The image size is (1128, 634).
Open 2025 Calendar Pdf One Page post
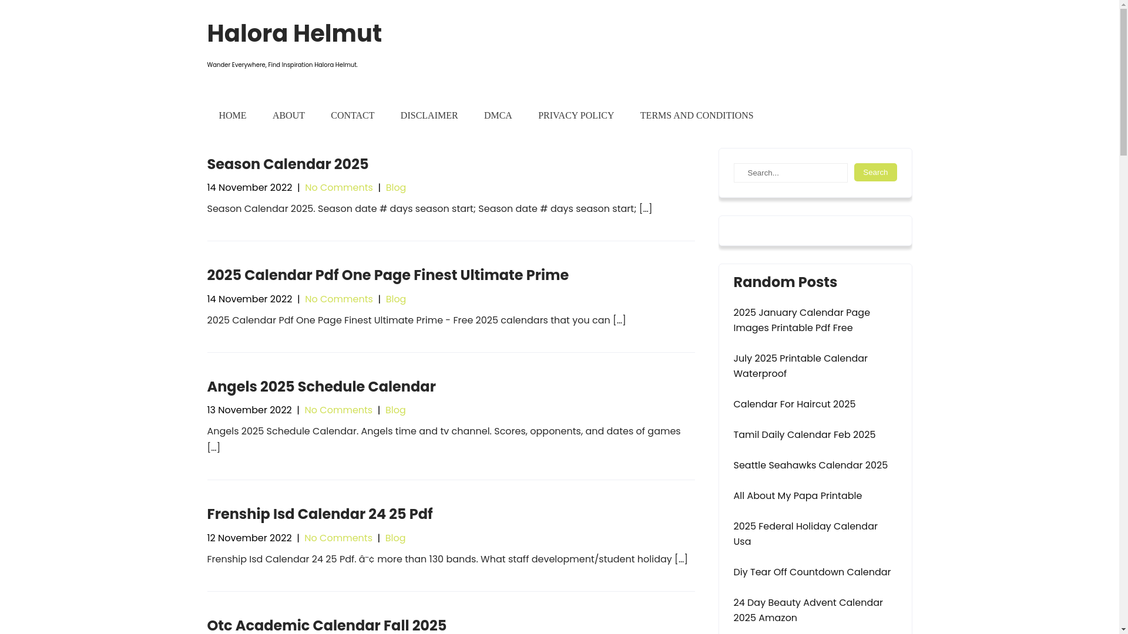pyautogui.click(x=387, y=275)
